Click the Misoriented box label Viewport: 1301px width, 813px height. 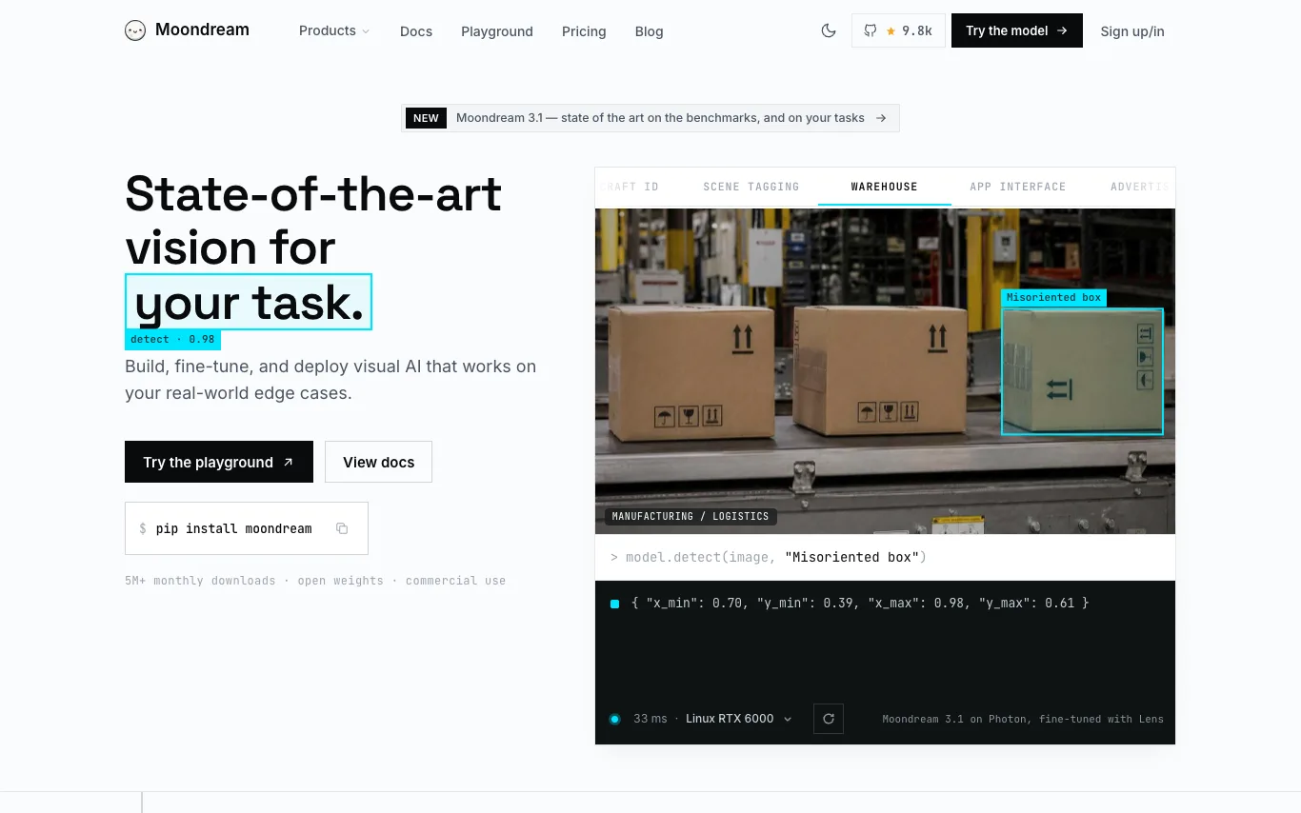[x=1053, y=298]
